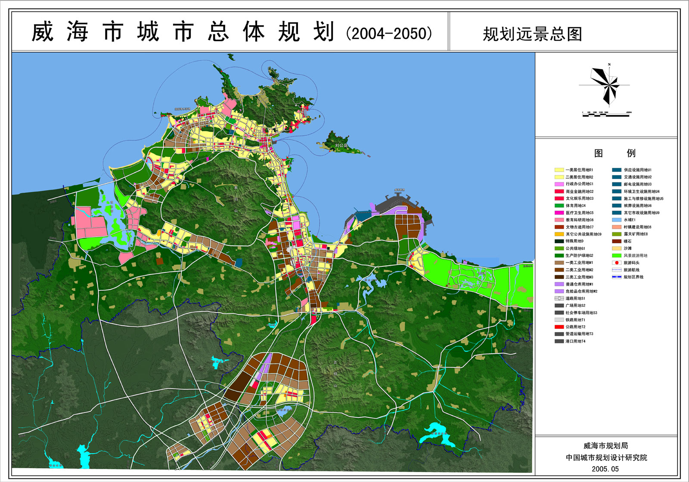Select the 旅游码头 red dot symbol
This screenshot has width=689, height=482.
pyautogui.click(x=616, y=263)
